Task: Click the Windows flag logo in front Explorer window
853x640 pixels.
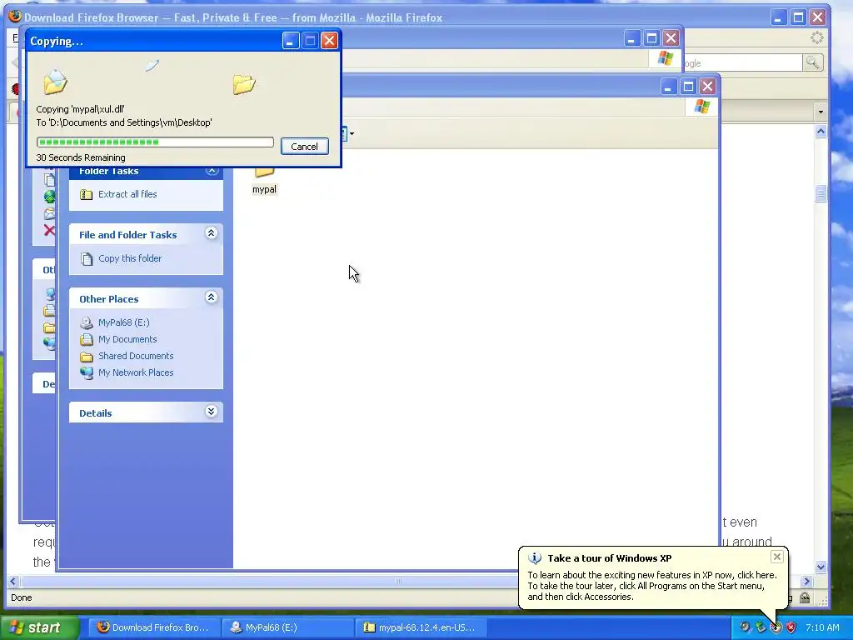Action: (701, 107)
